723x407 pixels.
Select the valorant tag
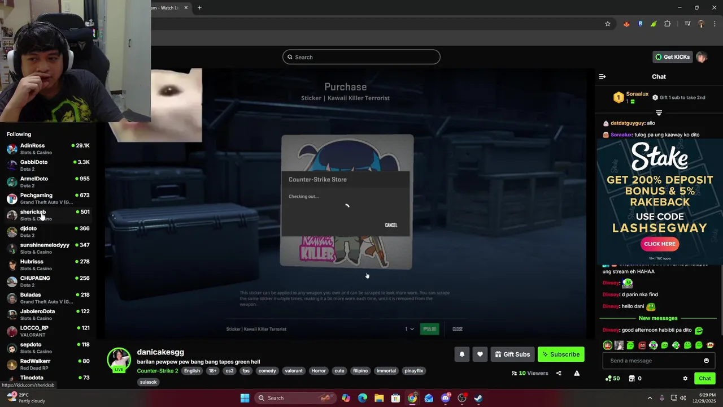point(294,371)
